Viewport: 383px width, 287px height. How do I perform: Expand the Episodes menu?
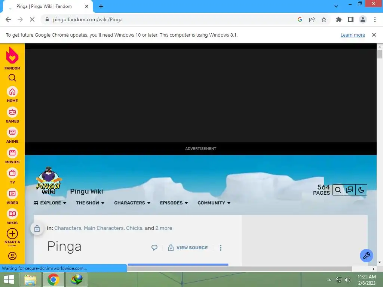tap(174, 203)
